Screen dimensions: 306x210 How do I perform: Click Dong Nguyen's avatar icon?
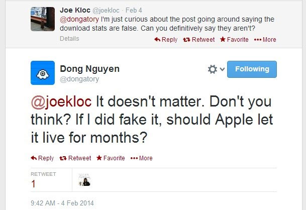[x=43, y=73]
